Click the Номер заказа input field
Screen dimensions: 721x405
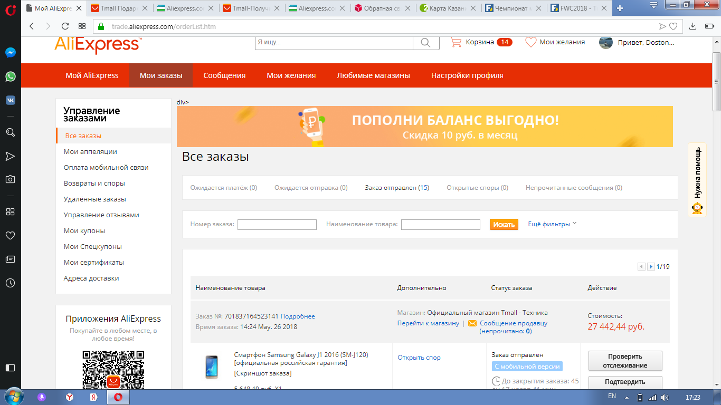pos(277,225)
